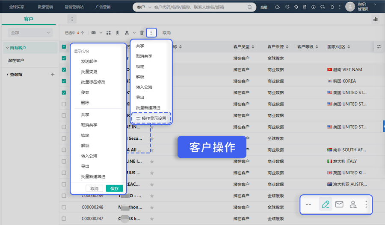This screenshot has height=225, width=385.
Task: Sort by 客户来源 column arrows
Action: tap(287, 47)
